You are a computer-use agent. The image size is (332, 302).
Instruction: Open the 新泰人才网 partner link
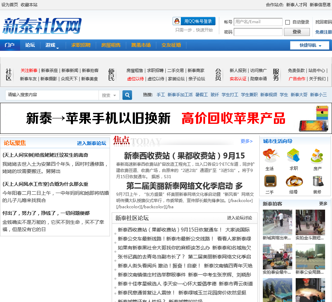[296, 4]
